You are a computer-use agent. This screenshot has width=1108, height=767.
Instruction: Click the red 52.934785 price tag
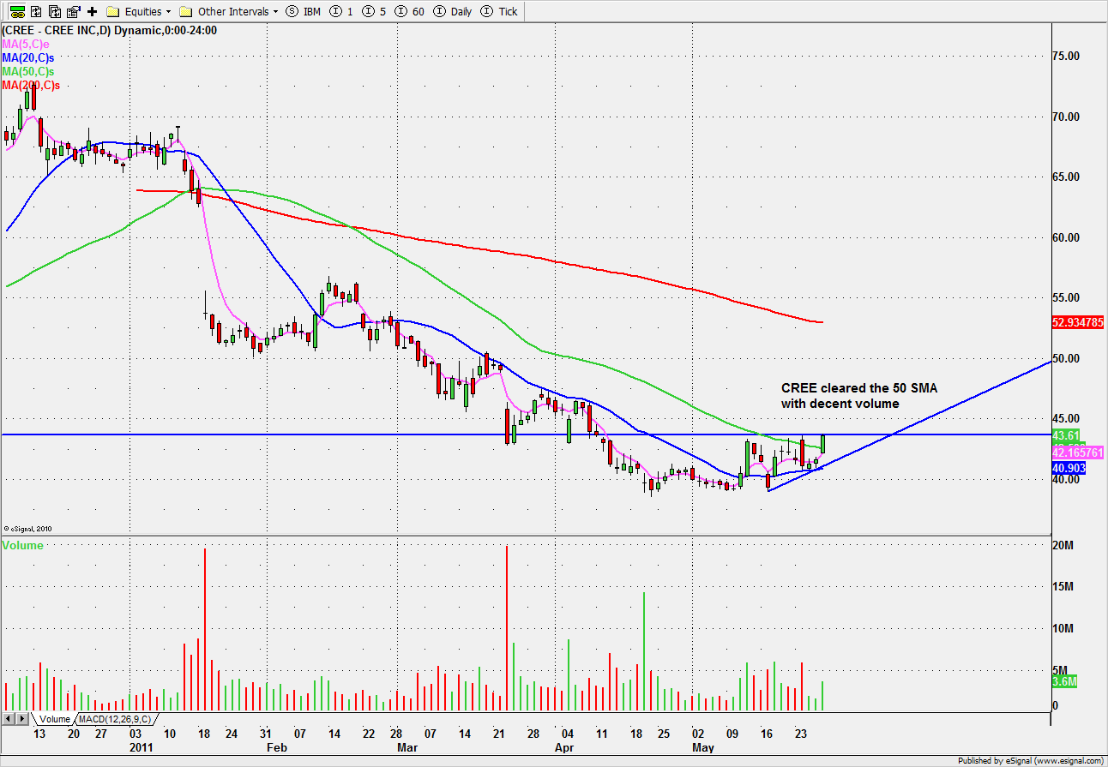click(x=1078, y=322)
